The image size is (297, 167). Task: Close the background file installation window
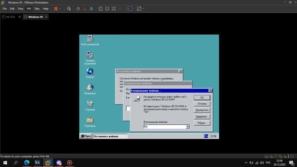tap(181, 71)
